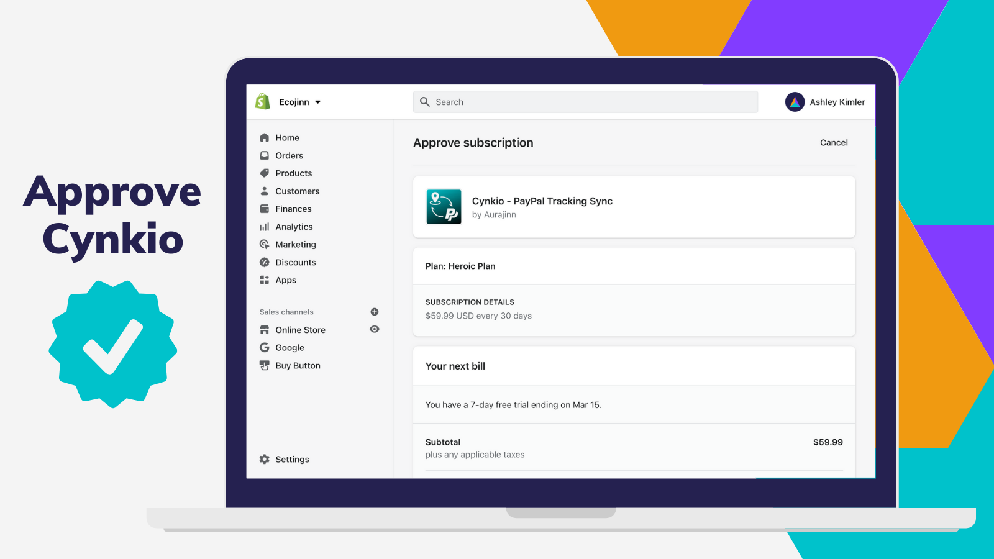Image resolution: width=994 pixels, height=559 pixels.
Task: Click the Subtotal $59.99 amount
Action: (x=828, y=442)
